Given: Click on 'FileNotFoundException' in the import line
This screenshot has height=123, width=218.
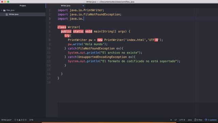Looking at the screenshot, I should click(102, 14).
